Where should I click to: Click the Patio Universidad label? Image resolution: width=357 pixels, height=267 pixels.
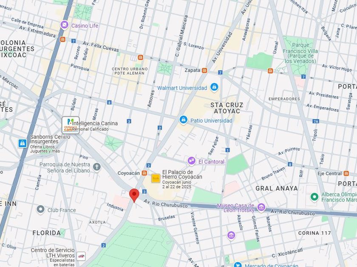point(211,120)
